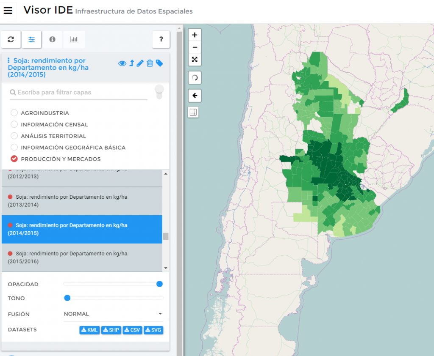Click the tag icon next to the layer title
Image resolution: width=434 pixels, height=356 pixels.
(160, 63)
